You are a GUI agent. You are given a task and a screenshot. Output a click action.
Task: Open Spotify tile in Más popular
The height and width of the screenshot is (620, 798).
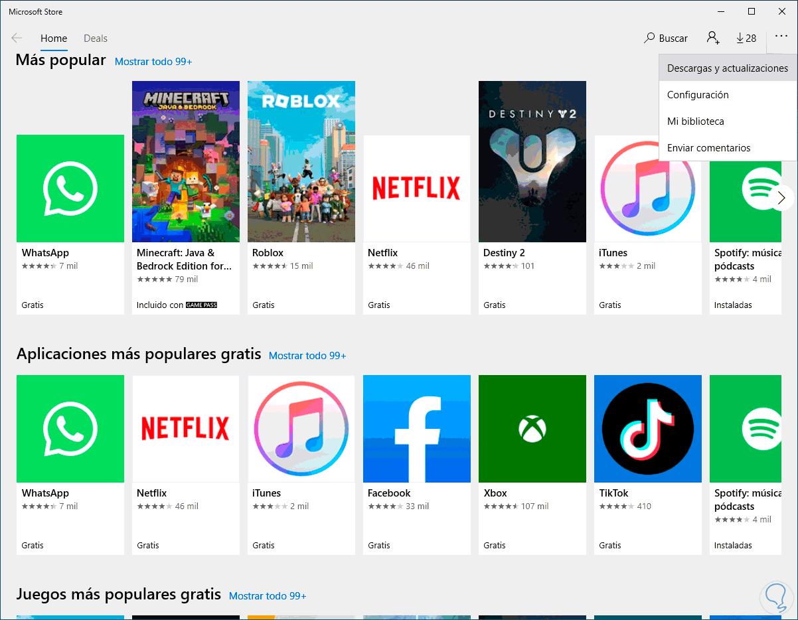(x=746, y=224)
